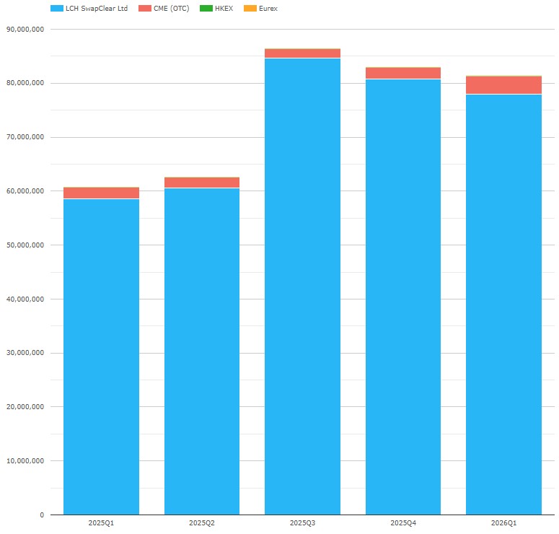Viewport: 559px width, 534px height.
Task: Click the green HKEX legend swatch
Action: pyautogui.click(x=206, y=9)
